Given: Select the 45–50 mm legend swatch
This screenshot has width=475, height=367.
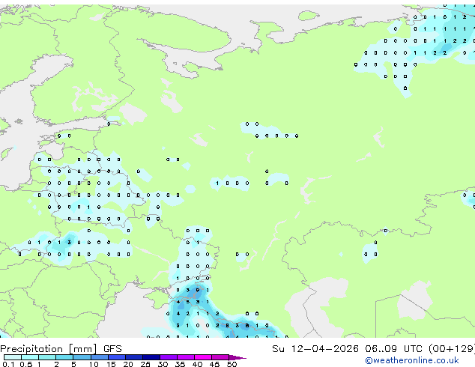Looking at the screenshot, I should (x=220, y=357).
